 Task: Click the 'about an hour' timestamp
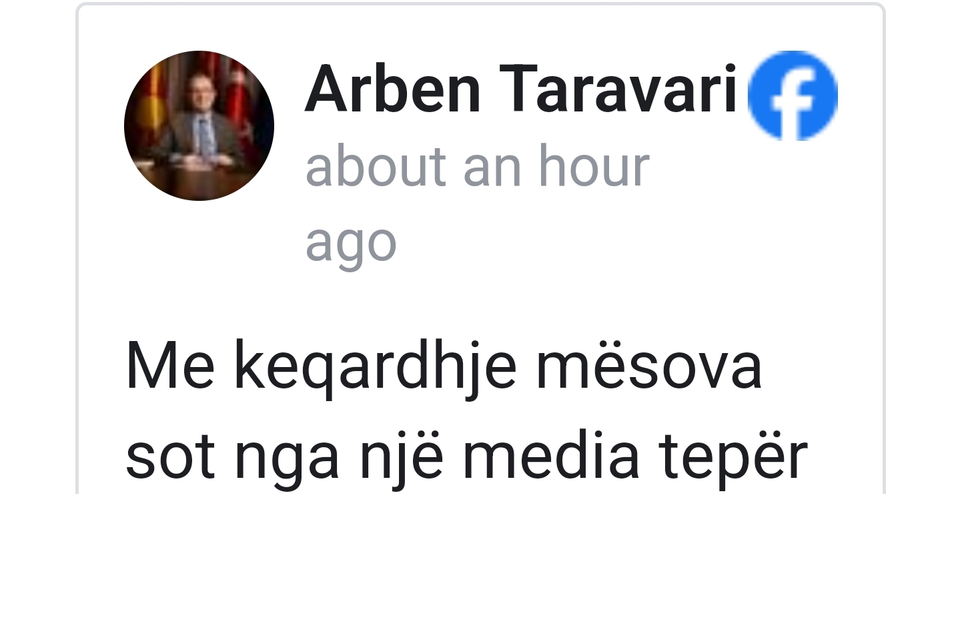[477, 166]
